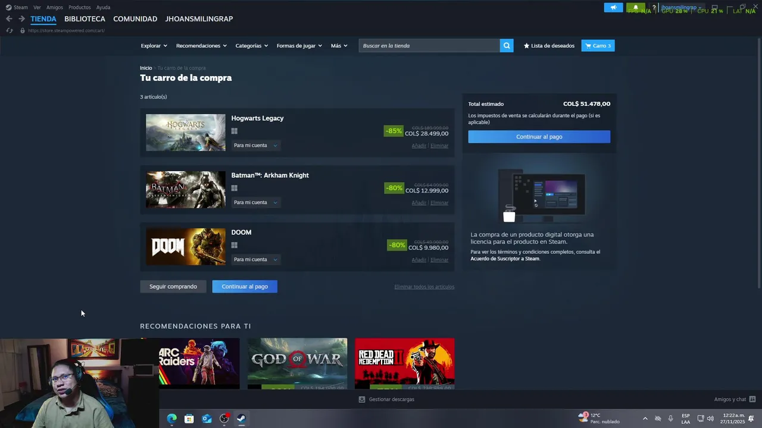The width and height of the screenshot is (762, 428).
Task: Focus the Buscar en la tienda field
Action: coord(429,46)
